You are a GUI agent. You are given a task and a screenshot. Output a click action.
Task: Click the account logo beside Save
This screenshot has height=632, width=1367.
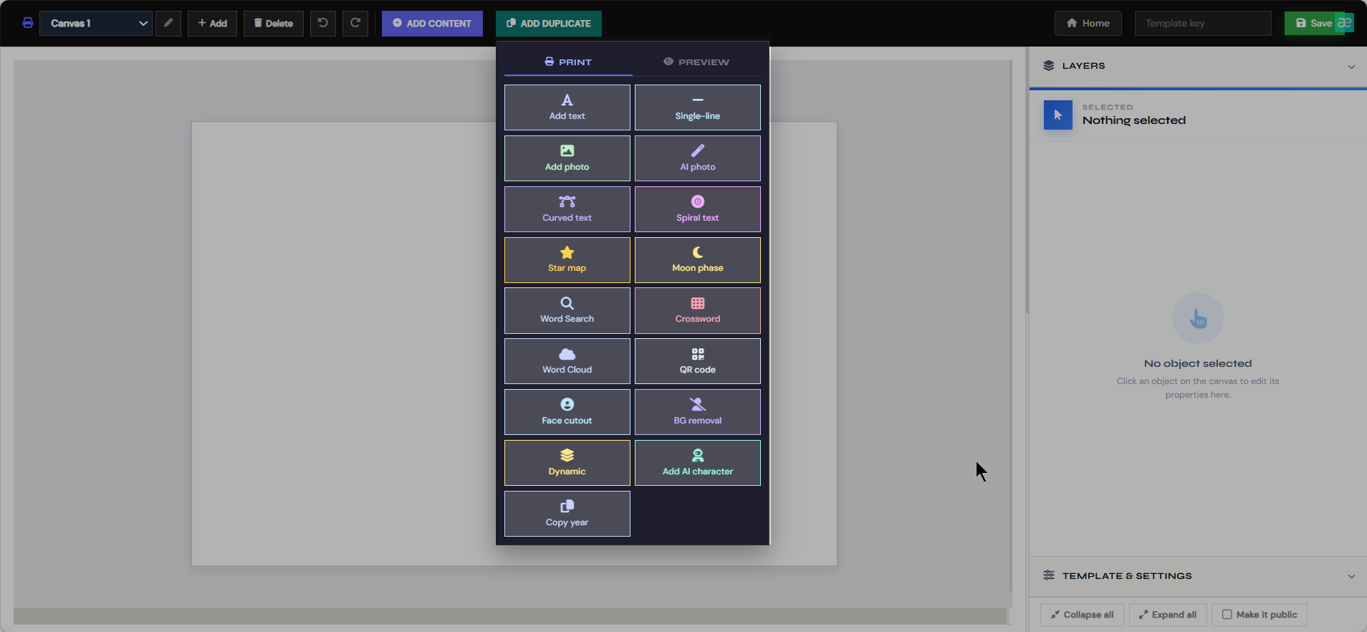pos(1345,23)
